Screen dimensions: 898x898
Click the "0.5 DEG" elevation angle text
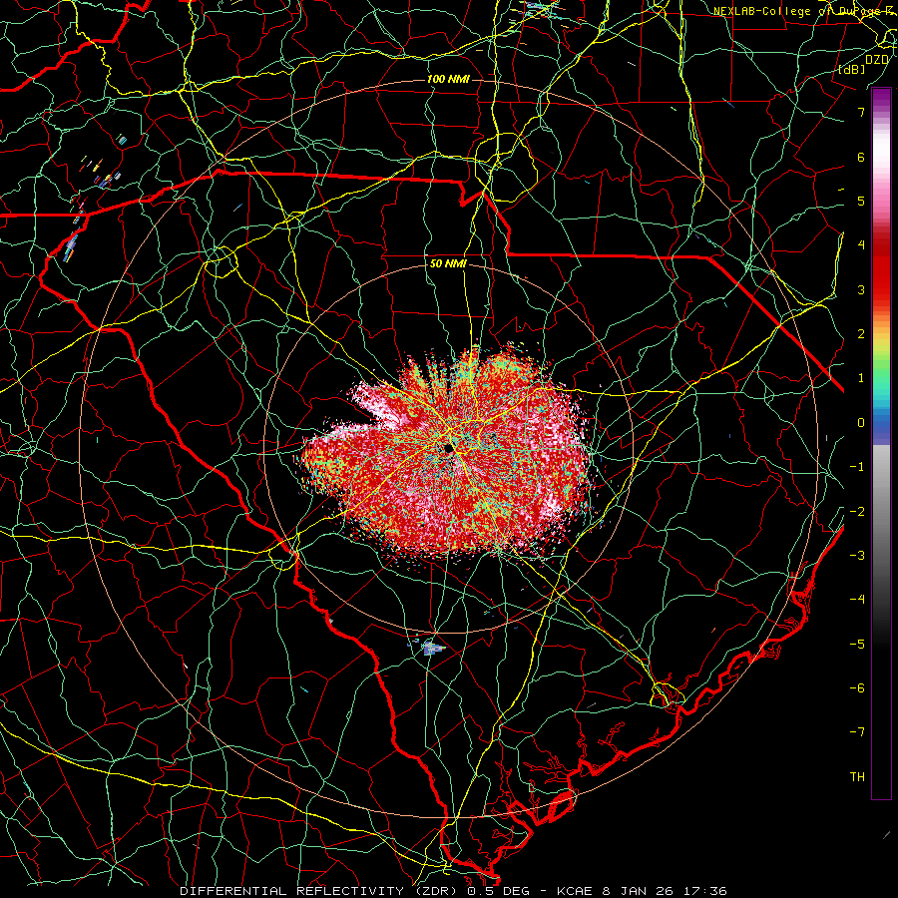[498, 891]
